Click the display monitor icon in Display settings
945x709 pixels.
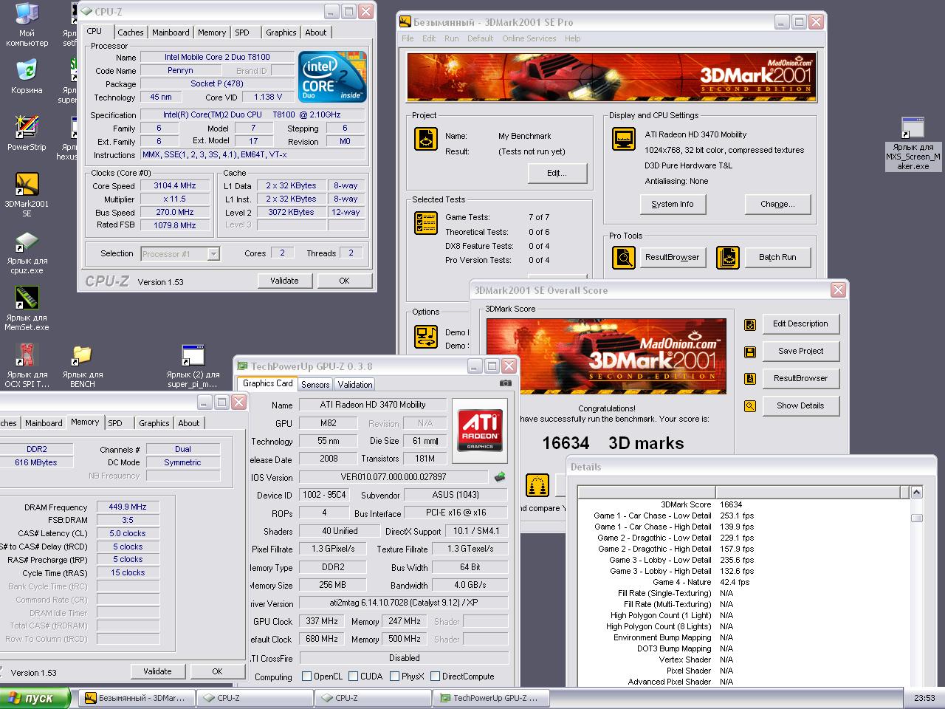tap(624, 139)
